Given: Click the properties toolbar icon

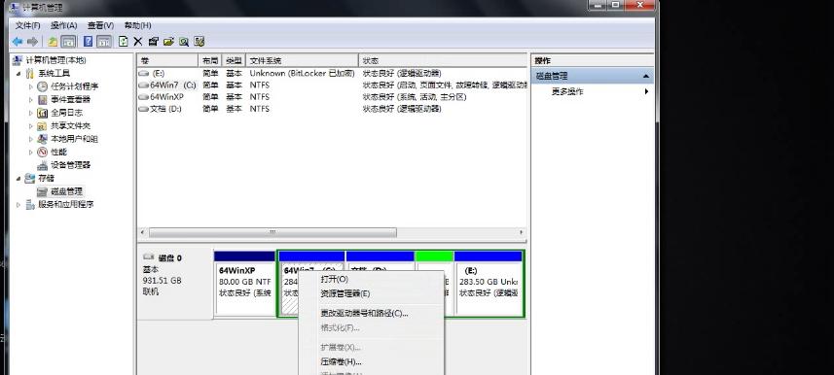Looking at the screenshot, I should 153,42.
